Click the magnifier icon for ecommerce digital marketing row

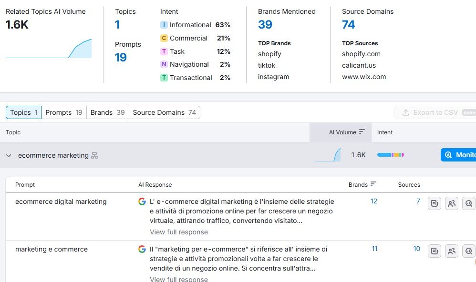[468, 204]
